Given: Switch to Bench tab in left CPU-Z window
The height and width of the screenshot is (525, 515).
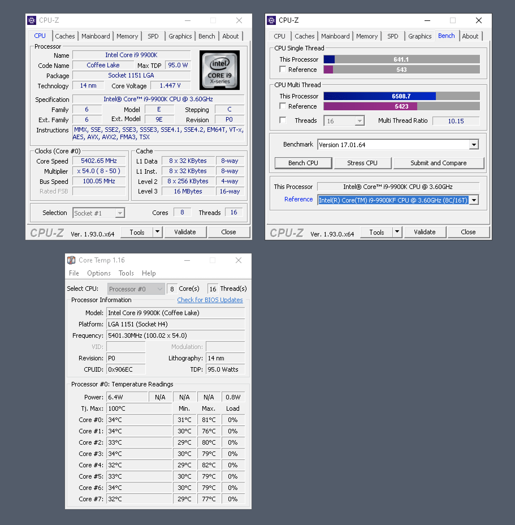Looking at the screenshot, I should 207,36.
